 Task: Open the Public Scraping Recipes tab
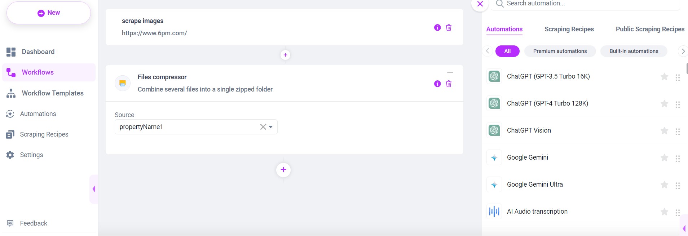click(x=650, y=29)
